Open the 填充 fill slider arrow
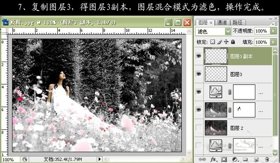Viewport: 280px width, 163px height. (x=273, y=42)
